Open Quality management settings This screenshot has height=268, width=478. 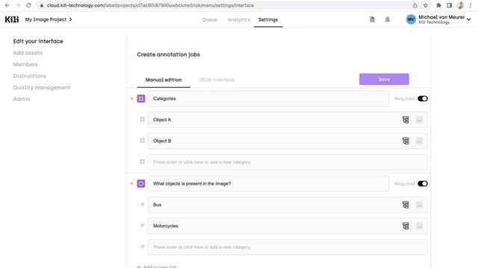(x=42, y=88)
